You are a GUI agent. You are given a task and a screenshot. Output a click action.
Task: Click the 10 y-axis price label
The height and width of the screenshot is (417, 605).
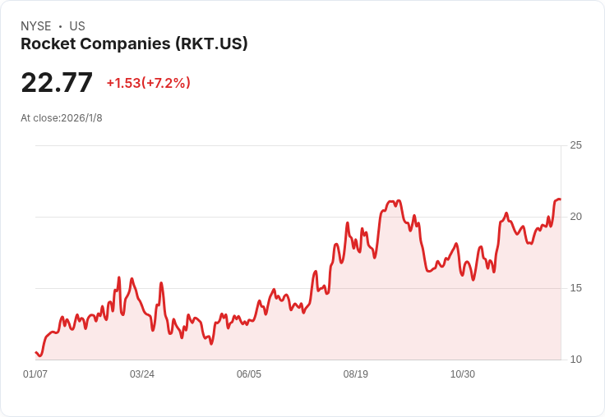575,360
